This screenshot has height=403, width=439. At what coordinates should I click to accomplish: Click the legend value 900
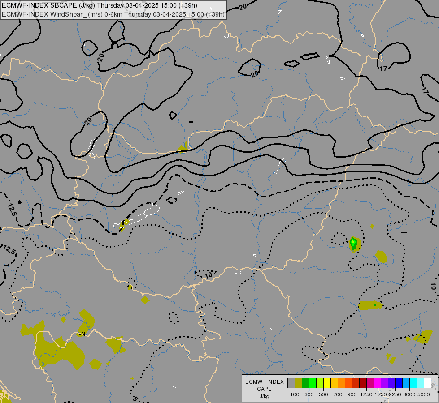(x=352, y=394)
